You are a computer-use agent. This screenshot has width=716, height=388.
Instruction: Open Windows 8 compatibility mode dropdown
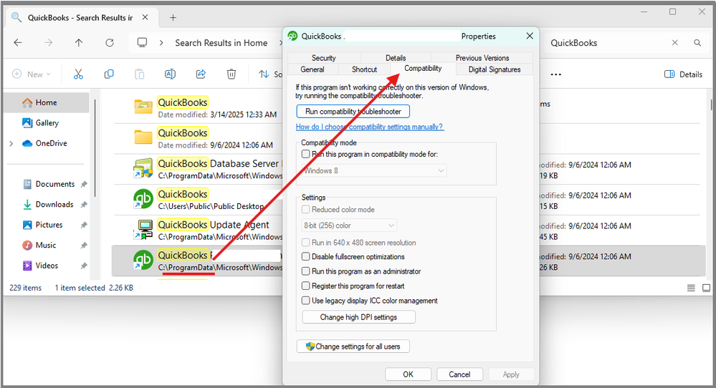(x=374, y=170)
